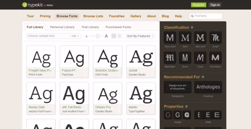Click large A to increase sample size
This screenshot has height=129, width=251.
(x=106, y=36)
